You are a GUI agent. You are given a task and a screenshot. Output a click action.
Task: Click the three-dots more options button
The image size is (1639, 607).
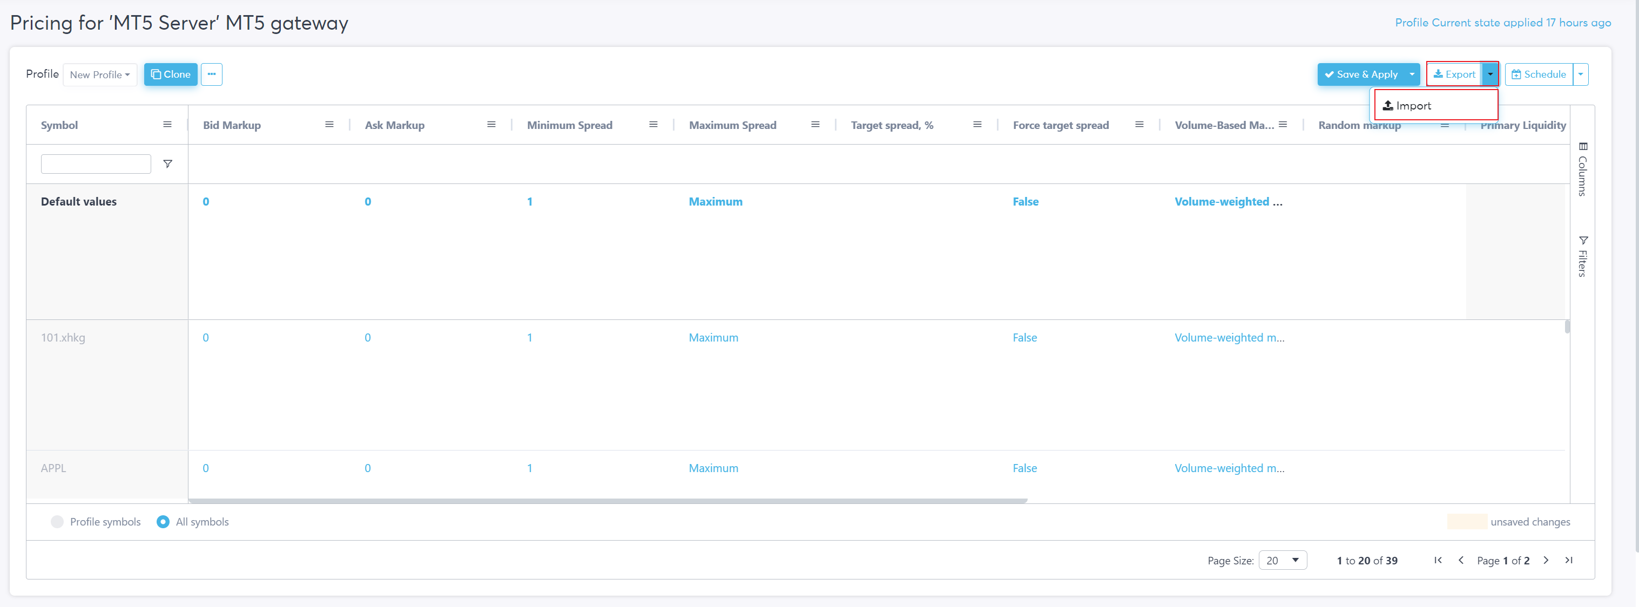(x=211, y=74)
